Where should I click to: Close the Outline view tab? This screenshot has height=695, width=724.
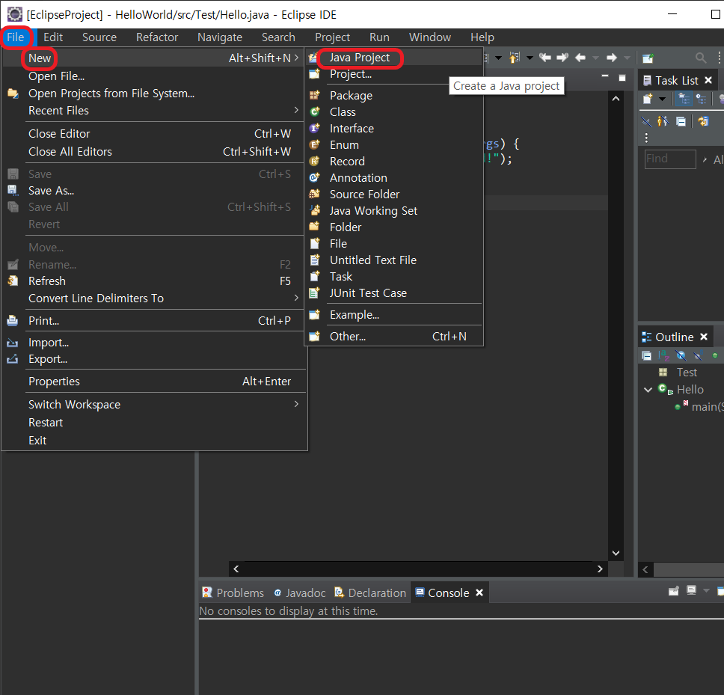click(704, 337)
